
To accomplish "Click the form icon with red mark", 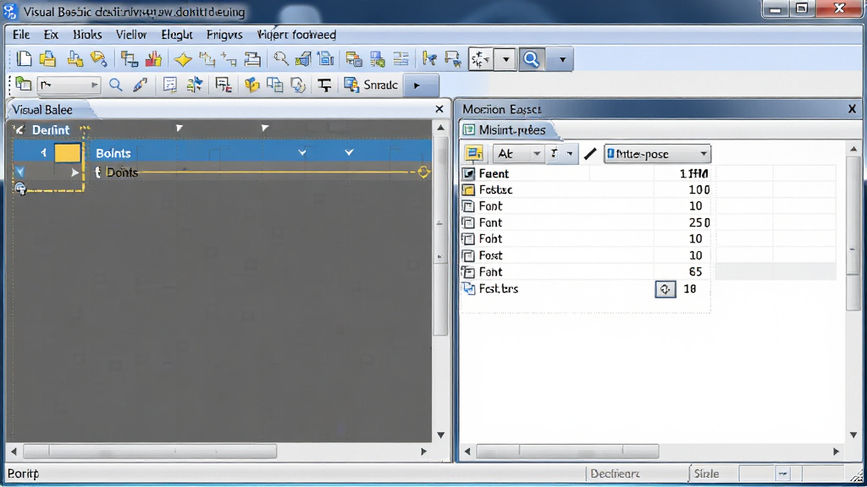I will 223,85.
